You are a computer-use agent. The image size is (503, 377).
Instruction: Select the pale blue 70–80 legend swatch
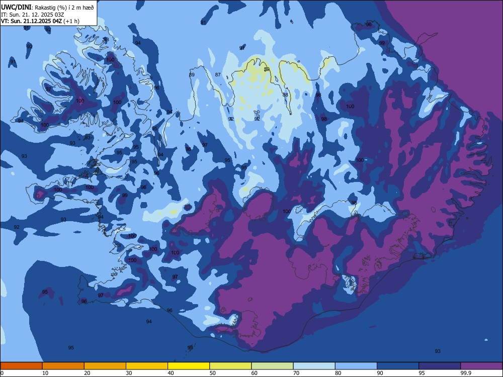click(x=314, y=366)
